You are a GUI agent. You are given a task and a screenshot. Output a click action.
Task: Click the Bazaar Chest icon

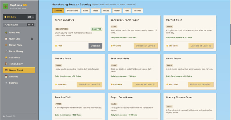[6, 70]
